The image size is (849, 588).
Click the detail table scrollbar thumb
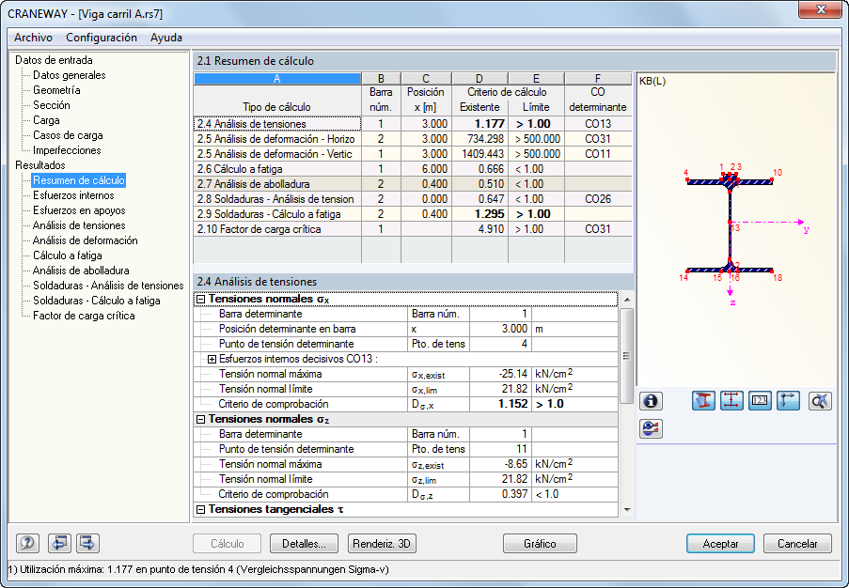627,355
